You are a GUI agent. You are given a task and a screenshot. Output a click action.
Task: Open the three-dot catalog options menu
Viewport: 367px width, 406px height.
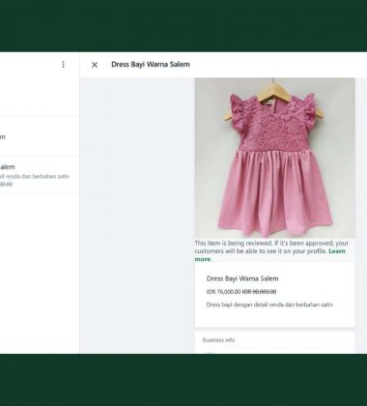[63, 65]
